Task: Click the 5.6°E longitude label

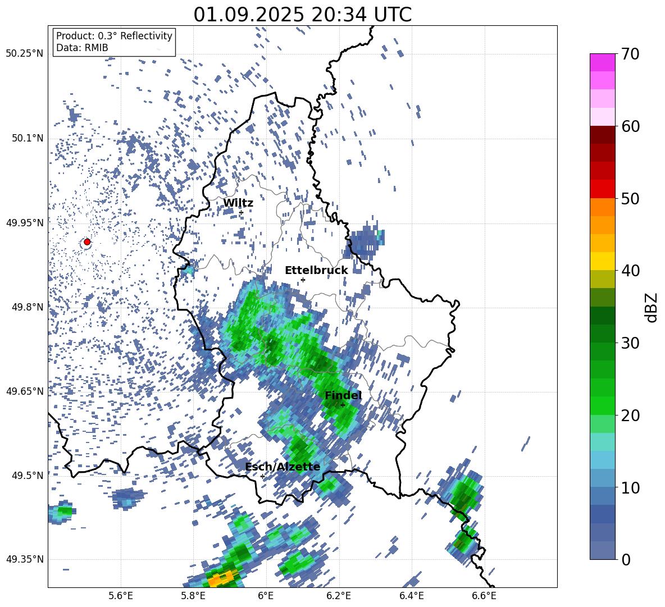Action: tap(121, 596)
